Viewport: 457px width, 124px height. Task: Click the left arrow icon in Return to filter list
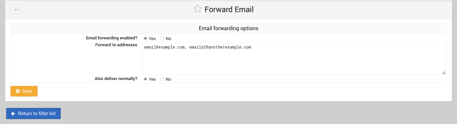click(x=13, y=114)
